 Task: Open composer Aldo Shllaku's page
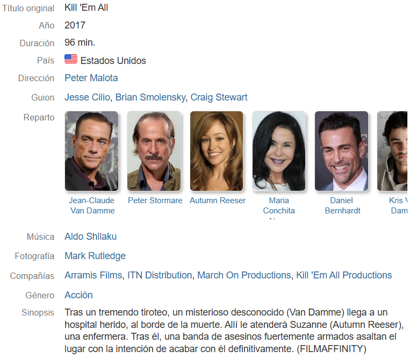coord(90,237)
